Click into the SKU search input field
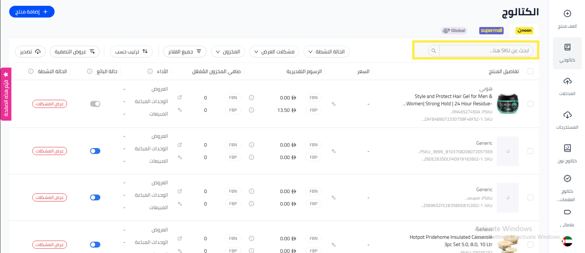Image resolution: width=585 pixels, height=253 pixels. click(486, 51)
